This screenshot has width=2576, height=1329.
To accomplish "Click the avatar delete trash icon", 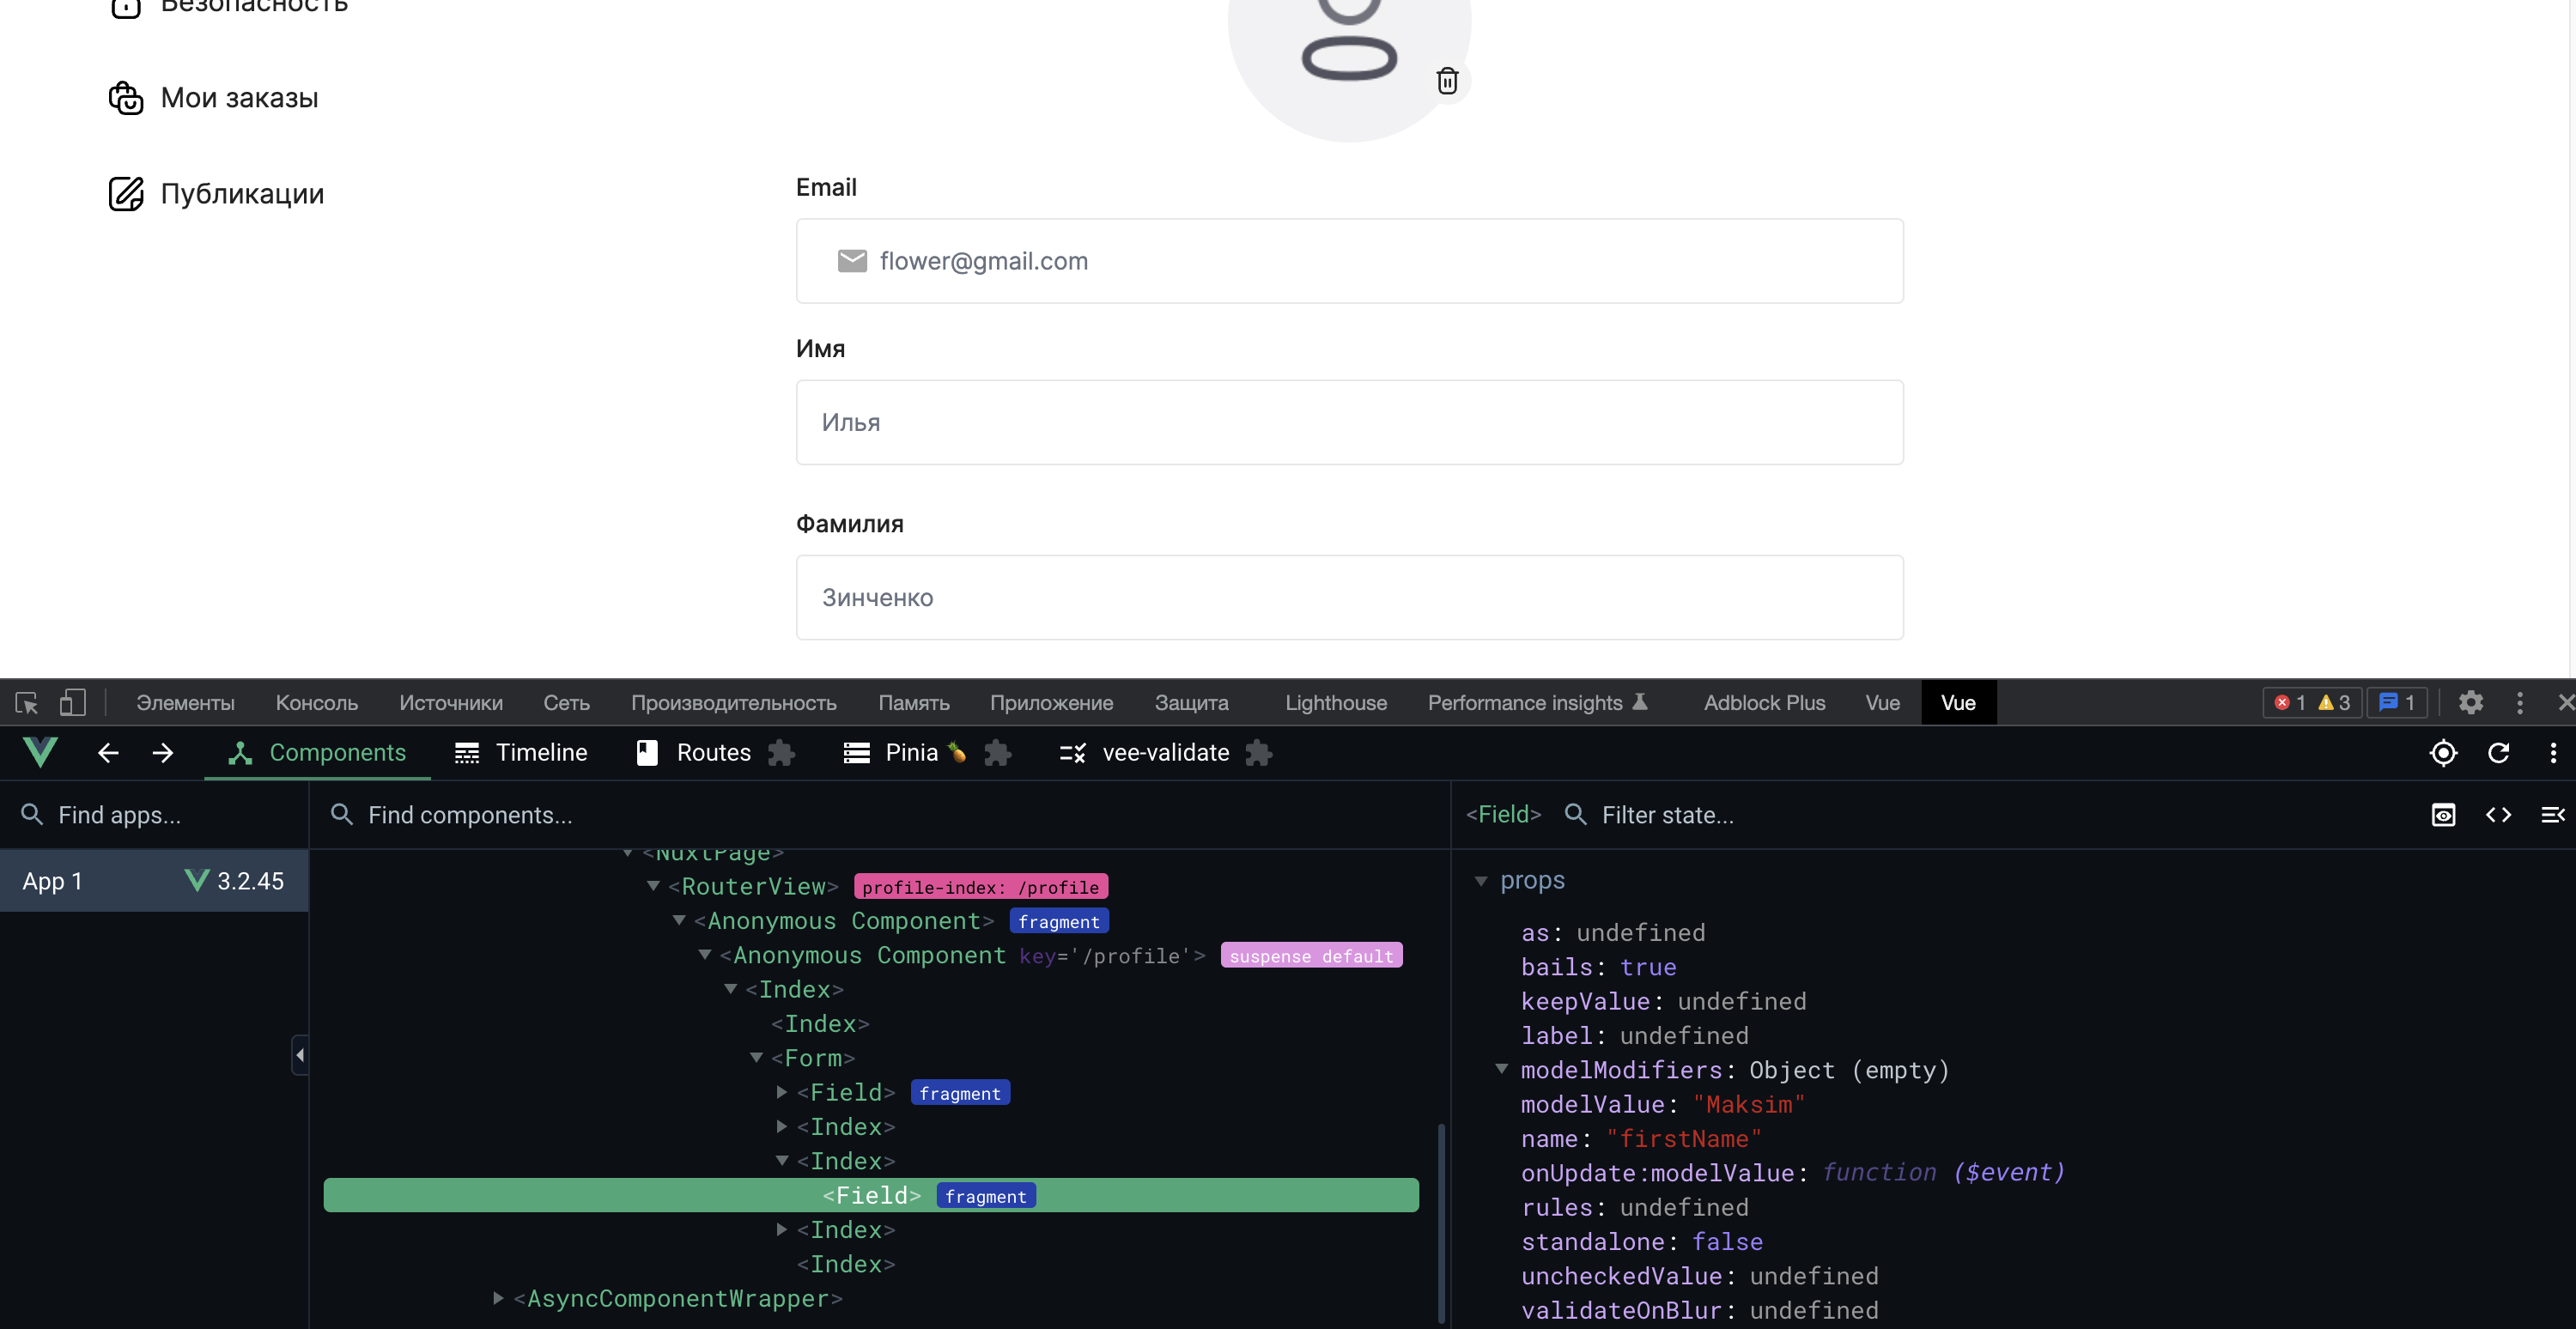I will tap(1447, 81).
